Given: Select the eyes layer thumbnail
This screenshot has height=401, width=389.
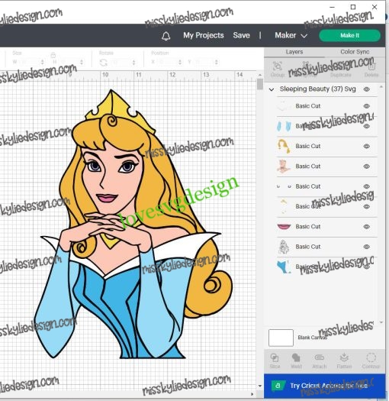Looking at the screenshot, I should tap(284, 186).
